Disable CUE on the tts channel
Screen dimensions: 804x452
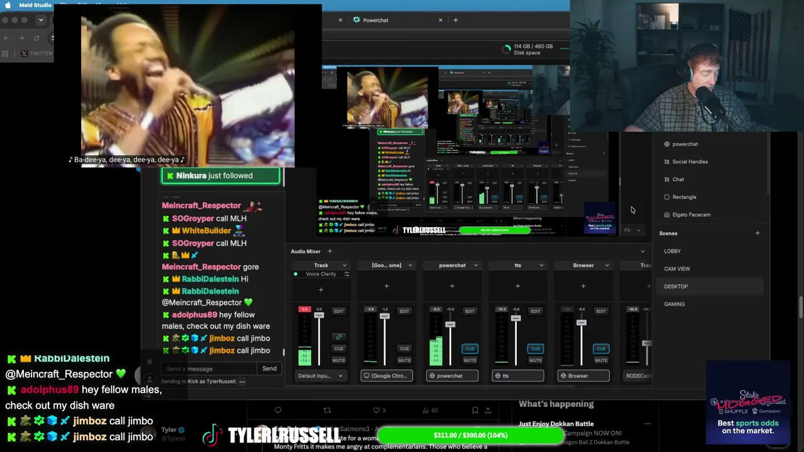tap(535, 348)
